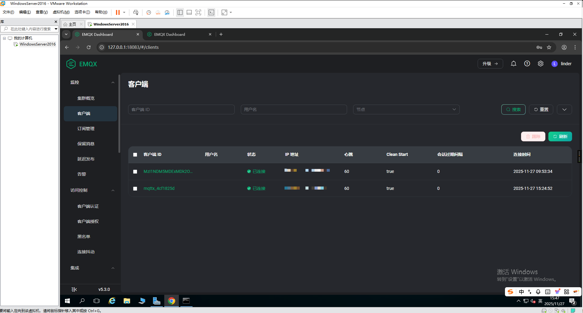
Task: Check the MzI1NDM5MDExMDk2O client row
Action: pos(135,172)
